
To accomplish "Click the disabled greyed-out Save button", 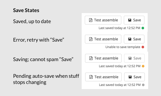I will tap(134, 58).
